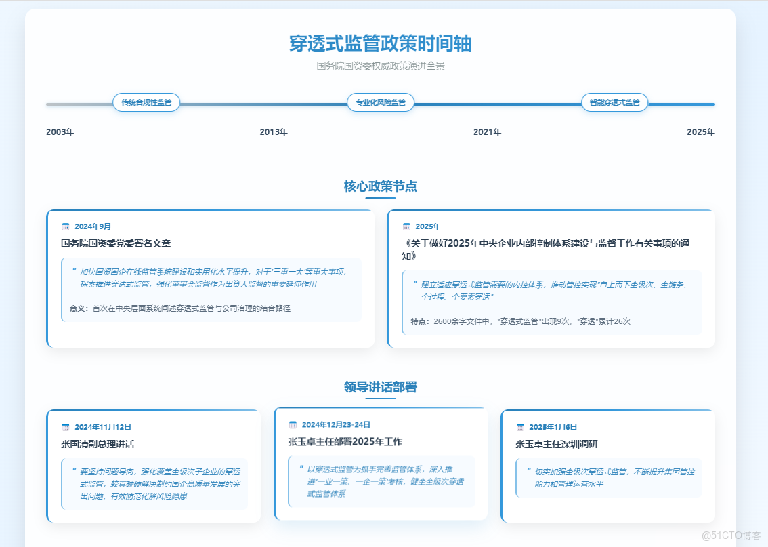This screenshot has width=768, height=547.
Task: Click the timeline progress bar between badges
Action: [x=264, y=104]
